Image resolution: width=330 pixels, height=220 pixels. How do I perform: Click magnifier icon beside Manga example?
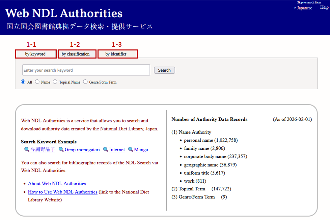click(131, 150)
